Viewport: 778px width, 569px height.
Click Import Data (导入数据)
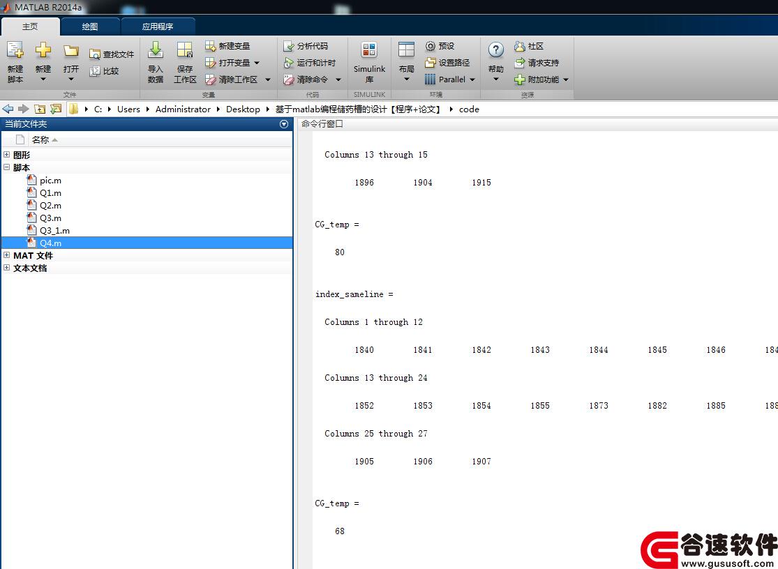156,62
